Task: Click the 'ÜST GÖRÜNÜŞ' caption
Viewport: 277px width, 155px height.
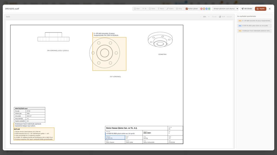Action: point(115,77)
